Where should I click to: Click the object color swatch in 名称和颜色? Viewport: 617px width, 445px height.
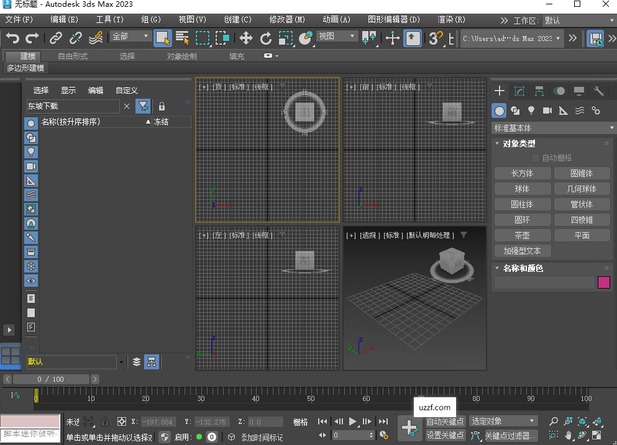[603, 282]
